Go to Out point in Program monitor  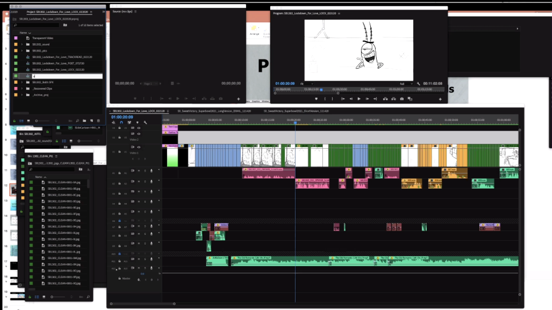coord(375,99)
